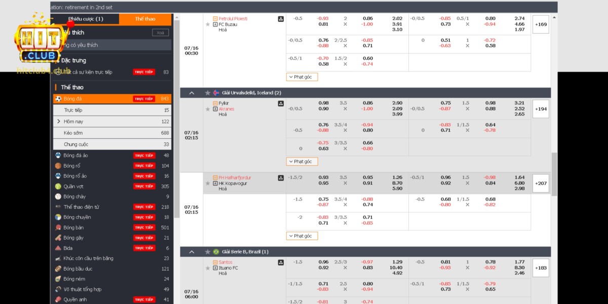Open +207 more markets for FH Hafnarfjordur
608x304 pixels.
click(x=541, y=183)
